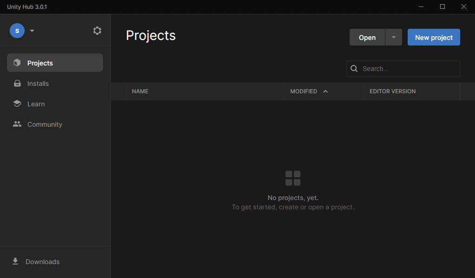
Task: Maximize the Unity Hub window
Action: (x=442, y=6)
